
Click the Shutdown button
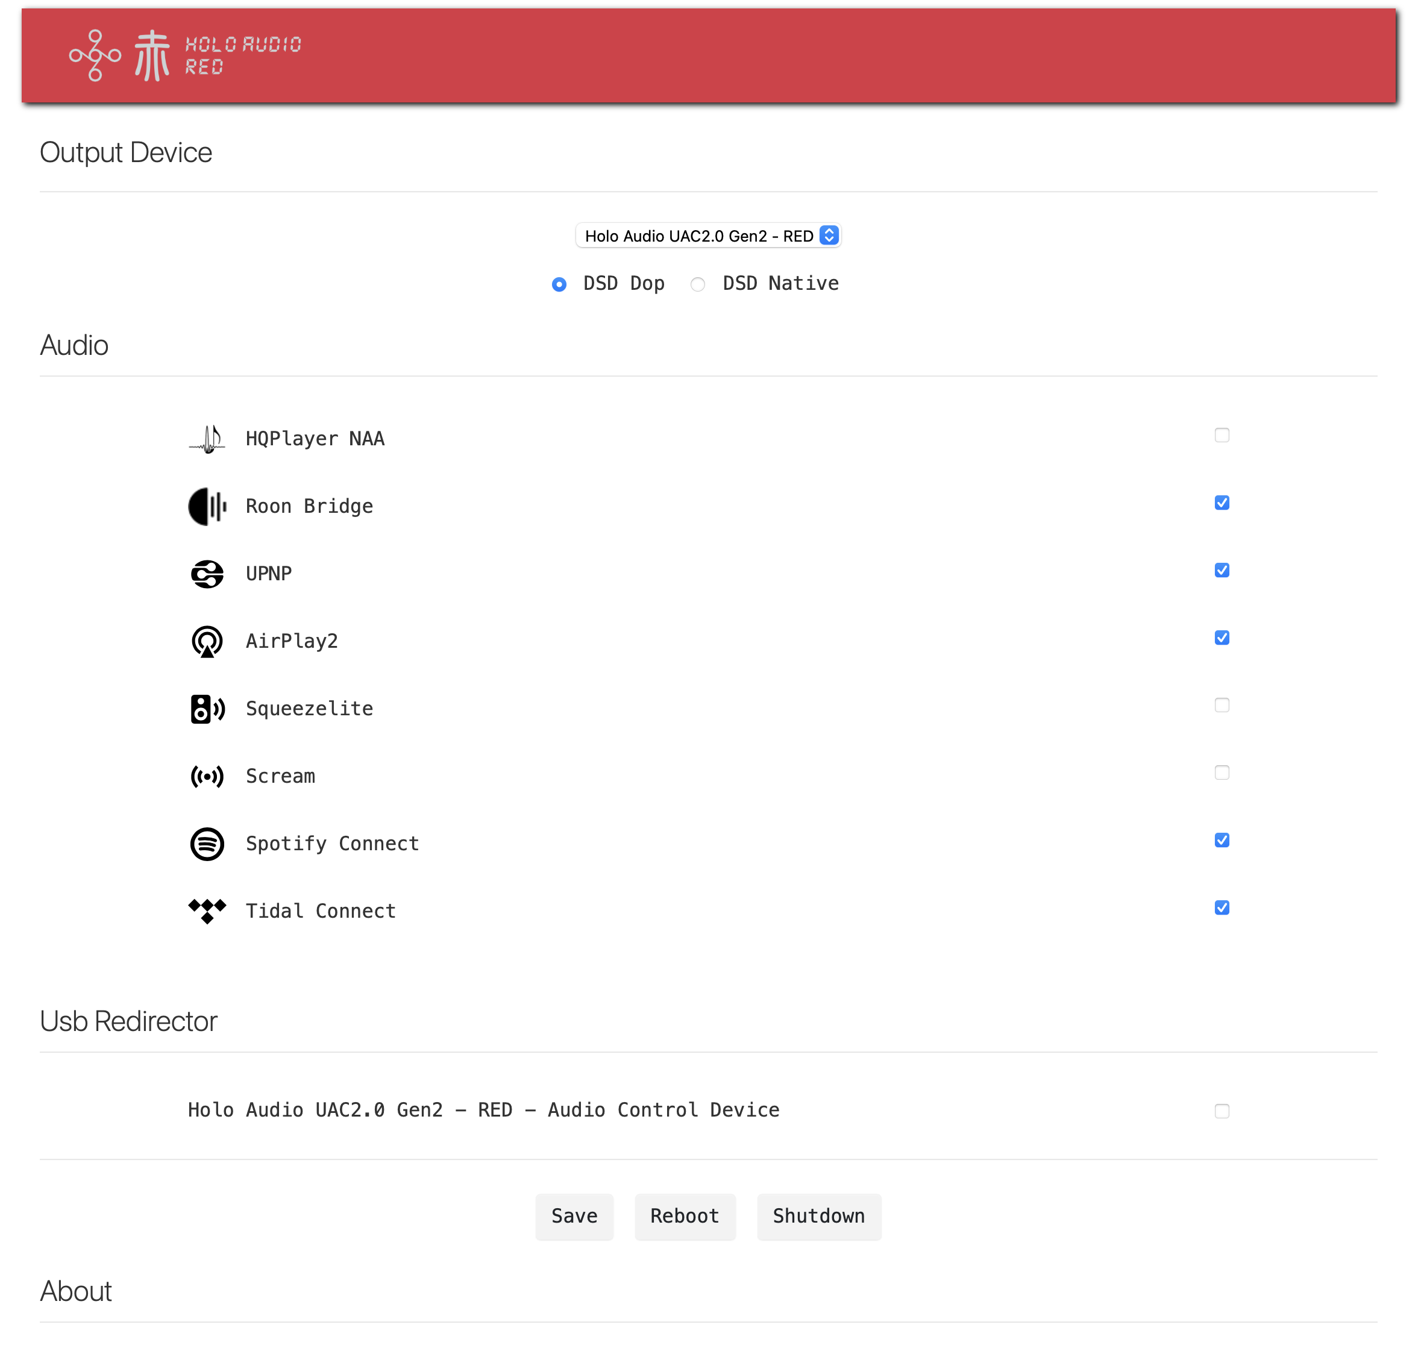818,1216
